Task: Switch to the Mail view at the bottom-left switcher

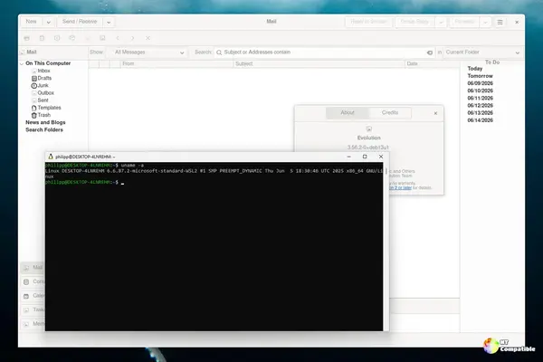Action: click(33, 268)
